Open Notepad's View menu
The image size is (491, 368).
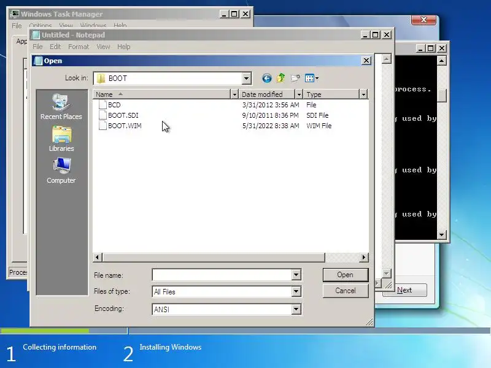[x=103, y=47]
